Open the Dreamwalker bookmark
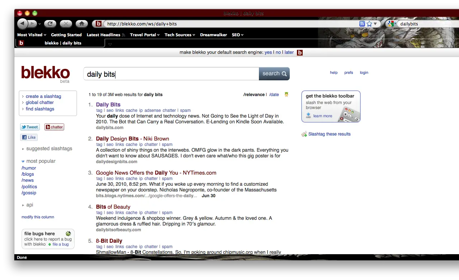Screen dimensions: 459x280 213,35
